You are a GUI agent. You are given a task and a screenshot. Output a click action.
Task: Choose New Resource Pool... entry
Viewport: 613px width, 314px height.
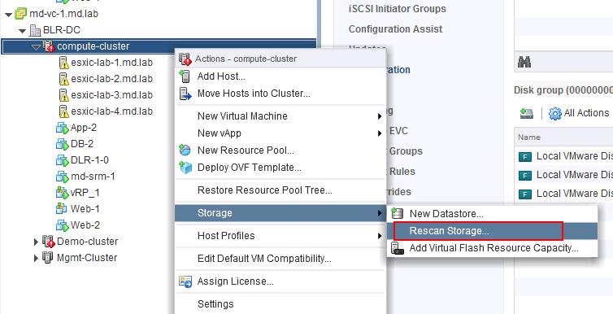click(x=280, y=150)
